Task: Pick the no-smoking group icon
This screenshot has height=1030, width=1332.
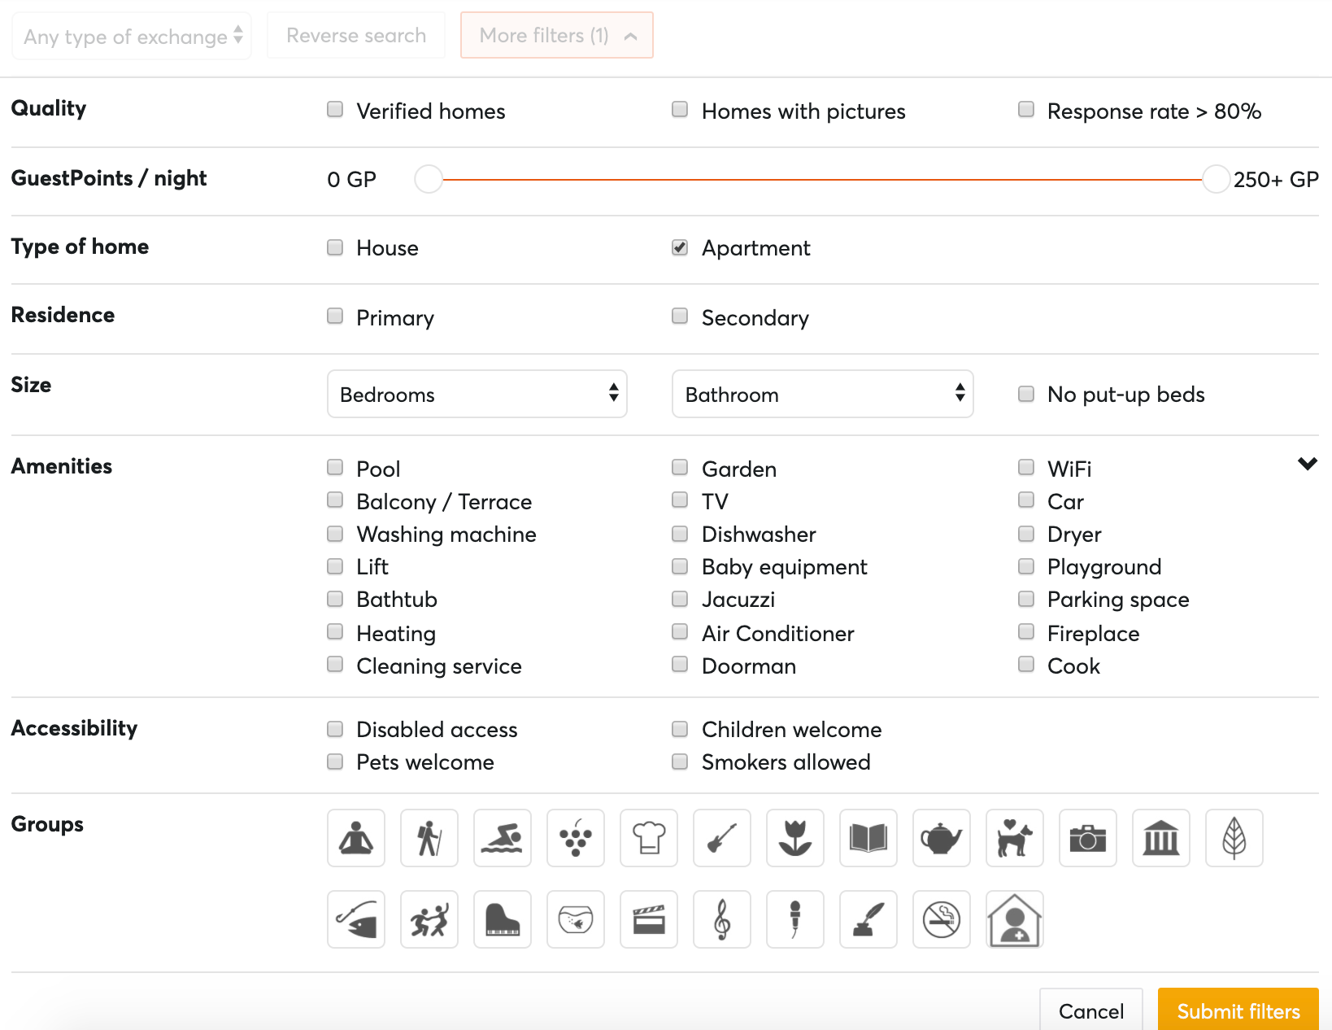Action: 942,919
